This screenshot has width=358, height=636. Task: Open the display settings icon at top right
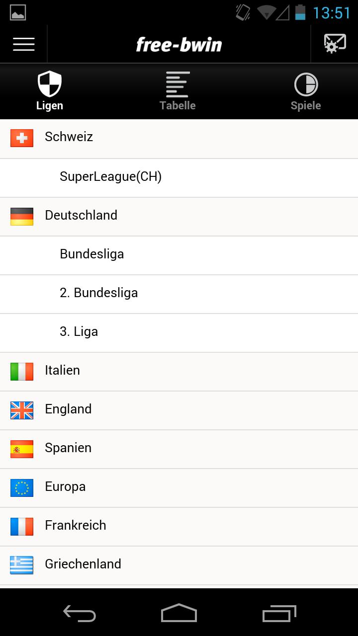(334, 44)
